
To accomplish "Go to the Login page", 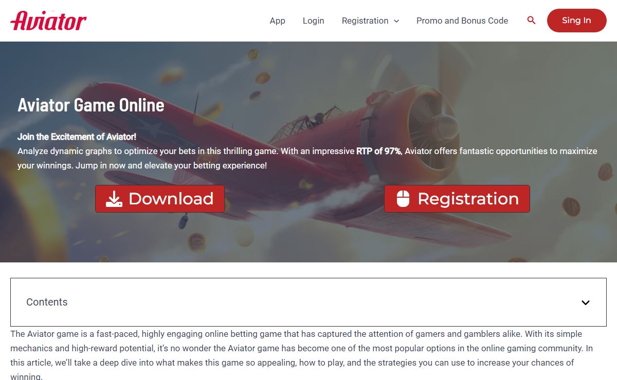I will [x=313, y=21].
